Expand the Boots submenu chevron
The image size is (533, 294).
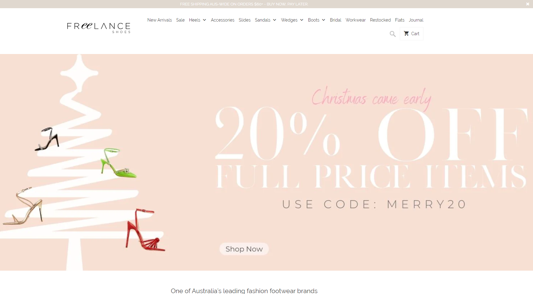tap(324, 20)
